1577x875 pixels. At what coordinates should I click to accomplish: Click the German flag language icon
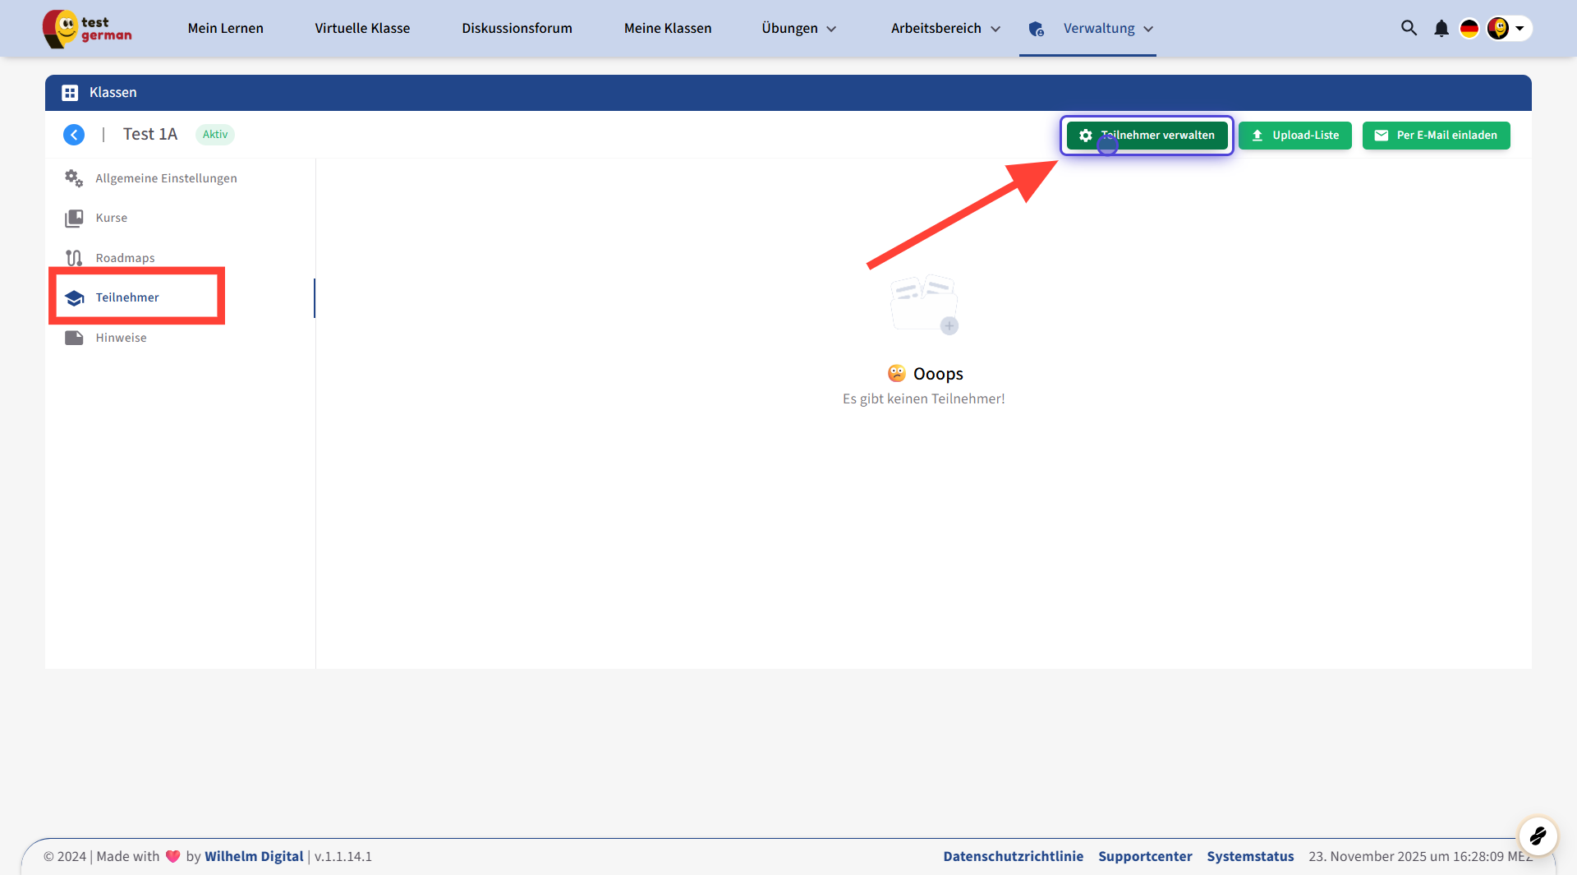tap(1469, 29)
